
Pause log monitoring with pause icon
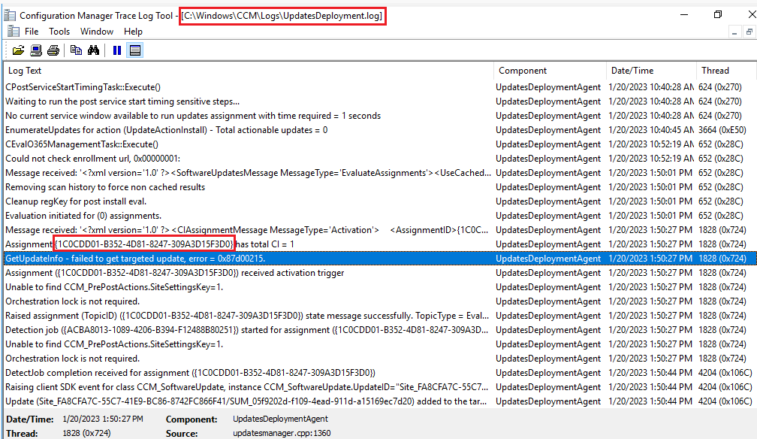click(117, 50)
